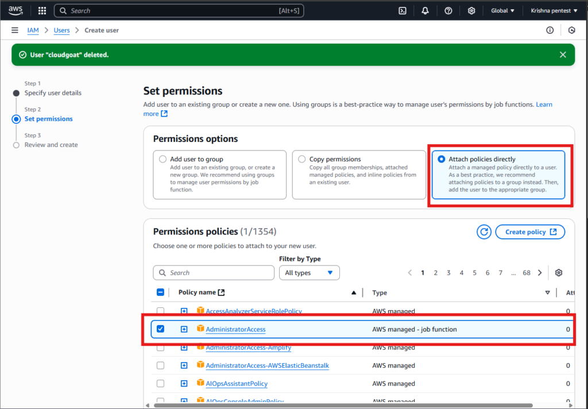The image size is (588, 409).
Task: Go to the Users breadcrumb
Action: [x=61, y=30]
